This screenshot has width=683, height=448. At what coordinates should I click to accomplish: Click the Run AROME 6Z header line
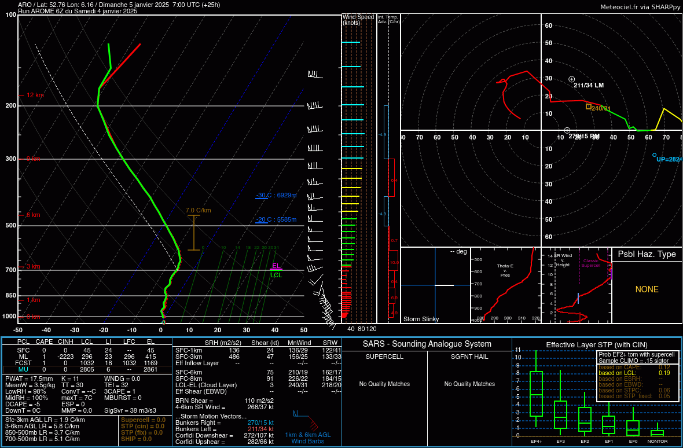(78, 12)
